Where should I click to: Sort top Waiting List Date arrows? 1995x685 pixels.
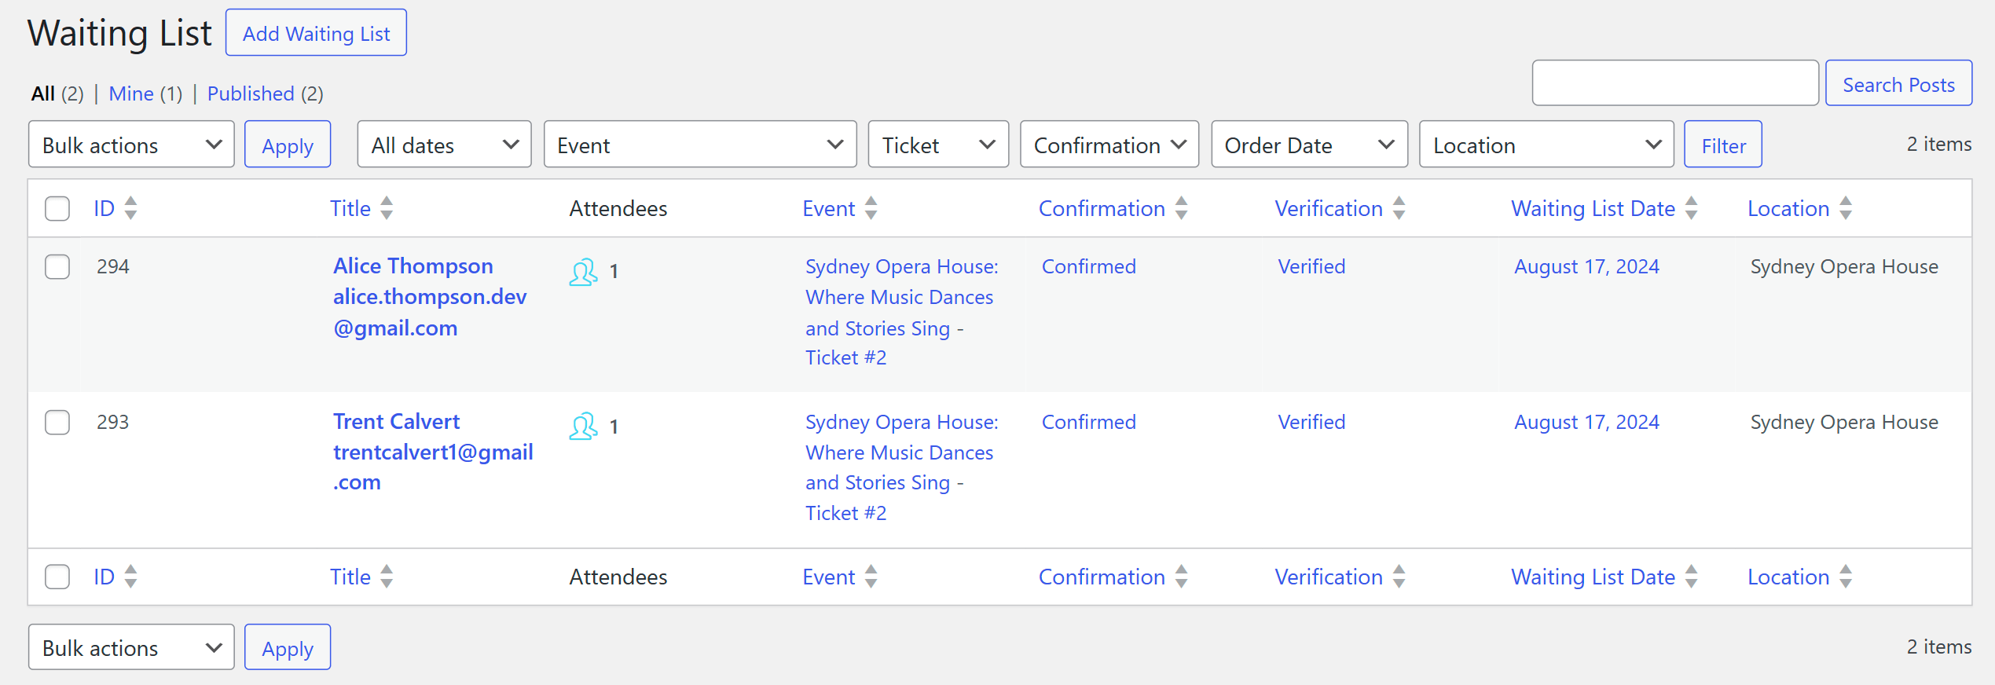coord(1691,208)
